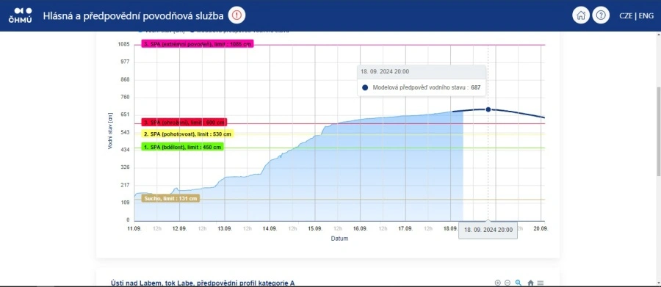Reset chart zoom with home icon

click(x=531, y=283)
